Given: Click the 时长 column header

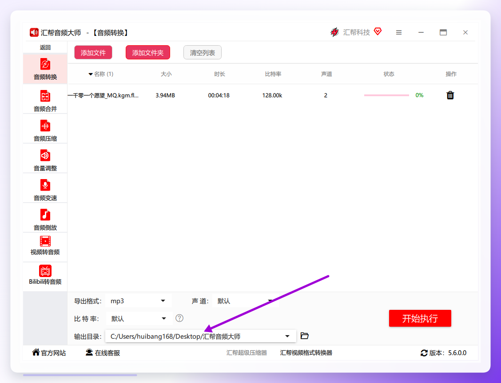Looking at the screenshot, I should (219, 74).
